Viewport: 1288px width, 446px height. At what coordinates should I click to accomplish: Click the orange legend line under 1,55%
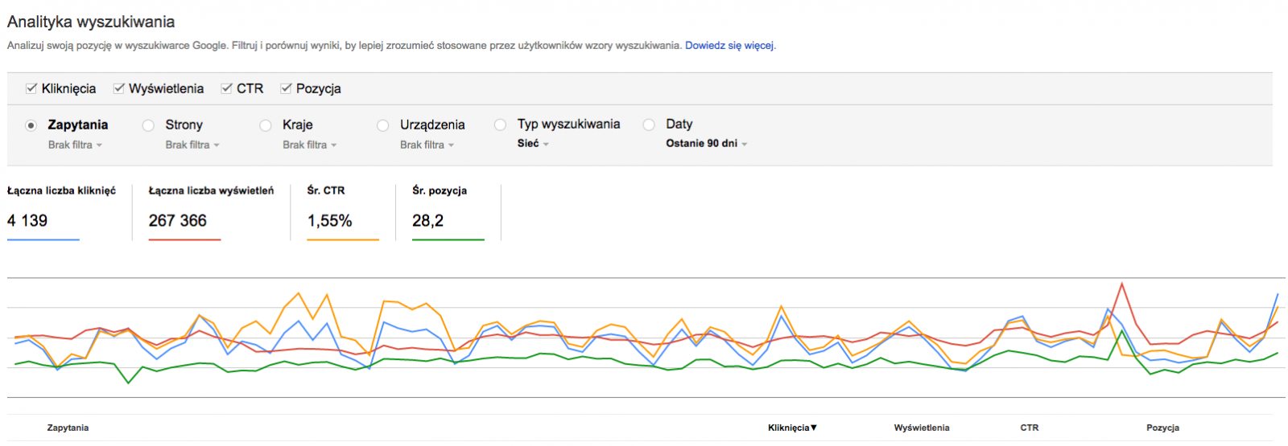coord(343,239)
